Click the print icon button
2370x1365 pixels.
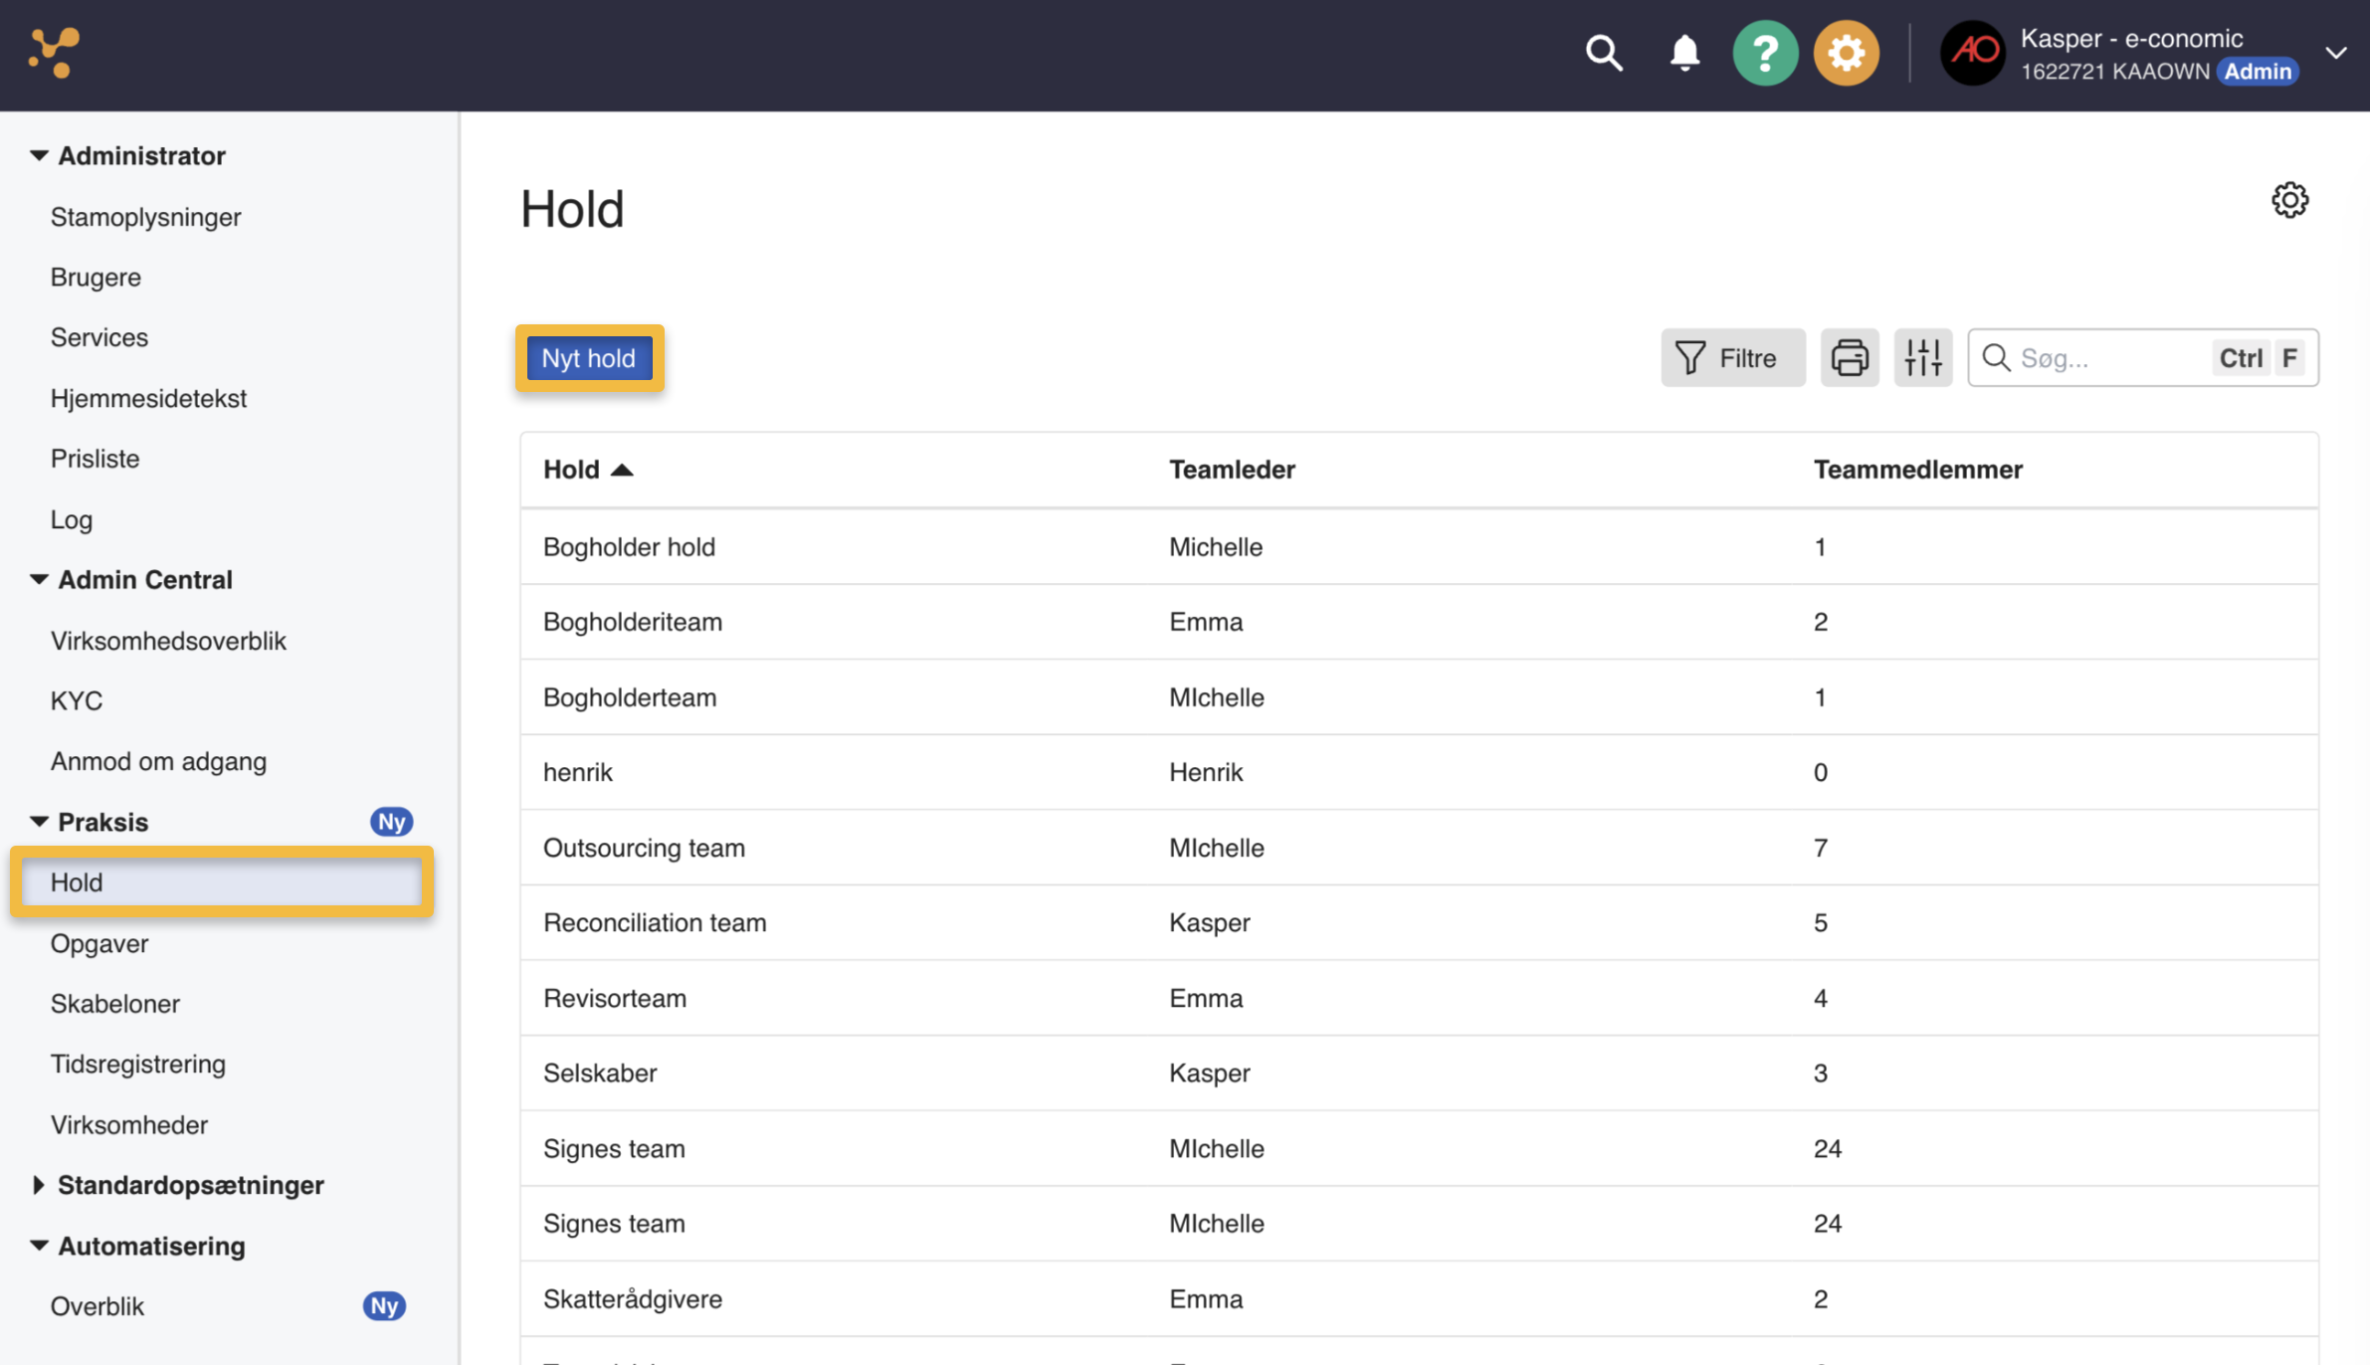[1850, 358]
